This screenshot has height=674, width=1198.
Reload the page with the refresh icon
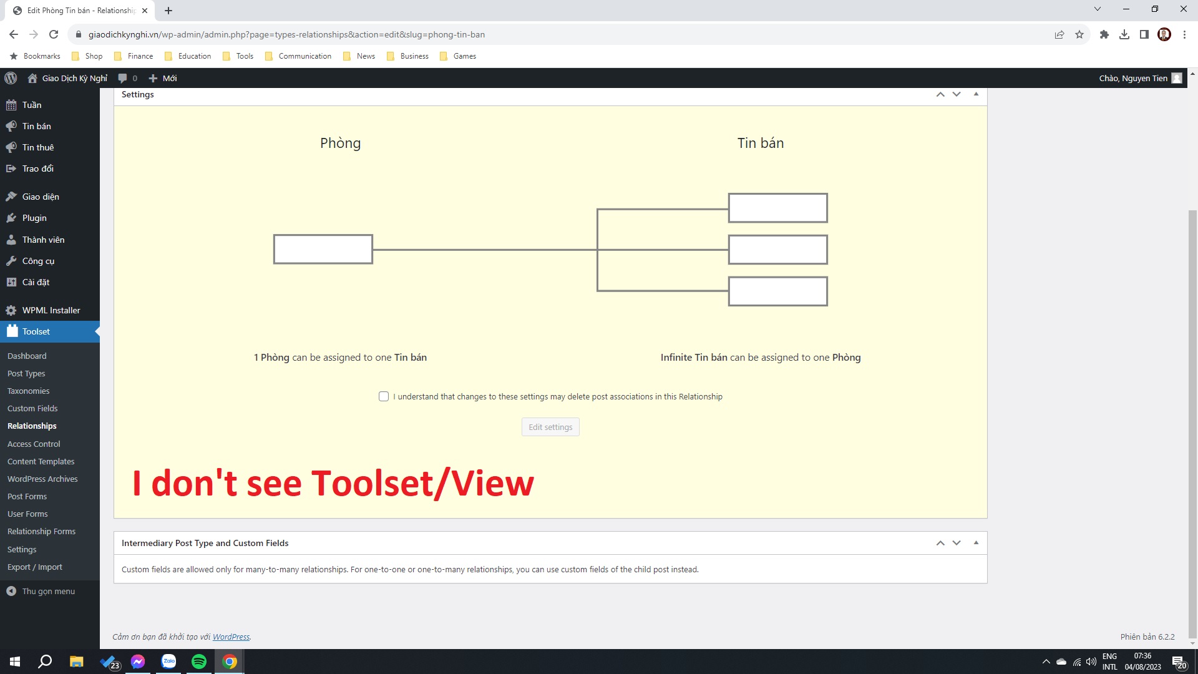(54, 34)
